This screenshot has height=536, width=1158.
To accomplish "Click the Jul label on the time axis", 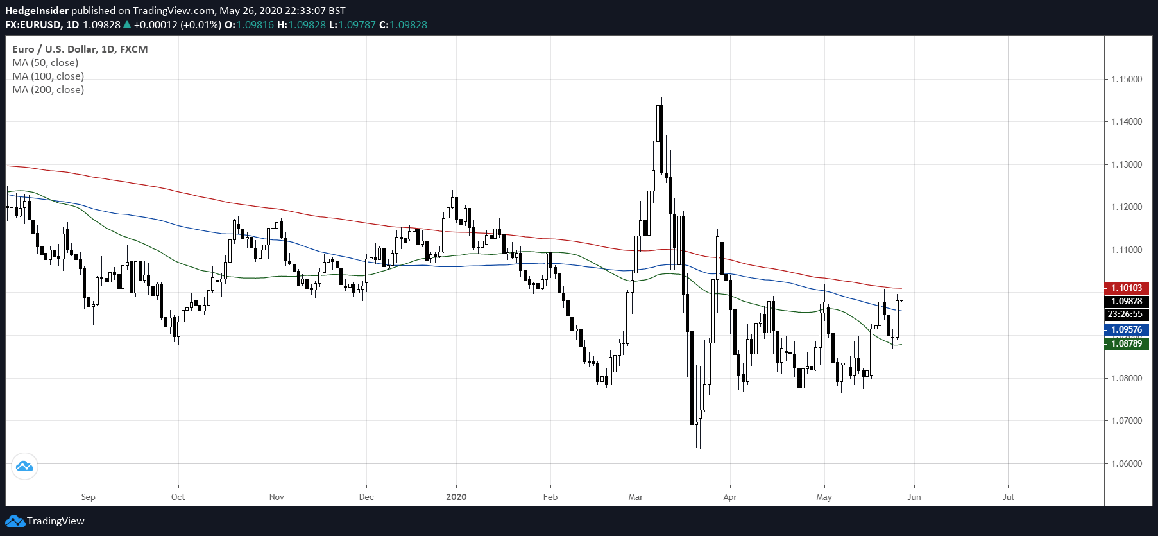I will pyautogui.click(x=1008, y=497).
